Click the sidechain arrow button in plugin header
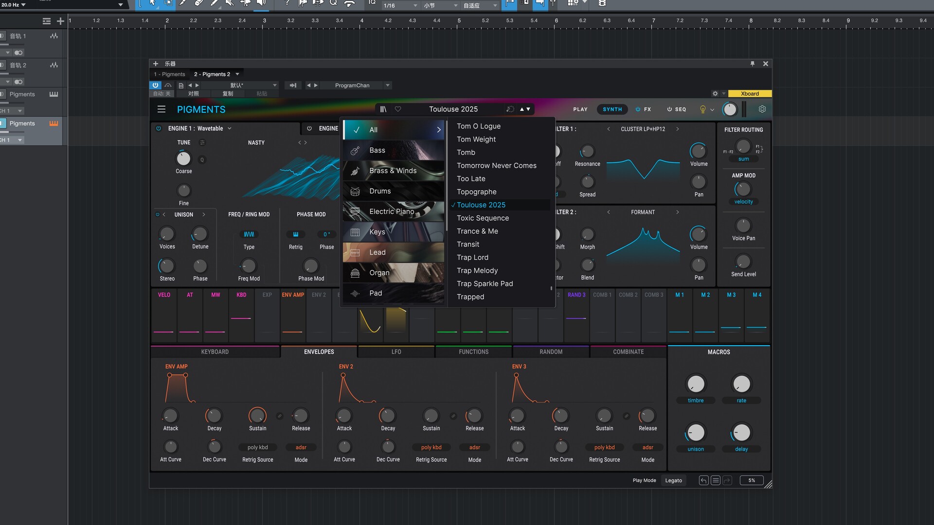 click(x=293, y=86)
